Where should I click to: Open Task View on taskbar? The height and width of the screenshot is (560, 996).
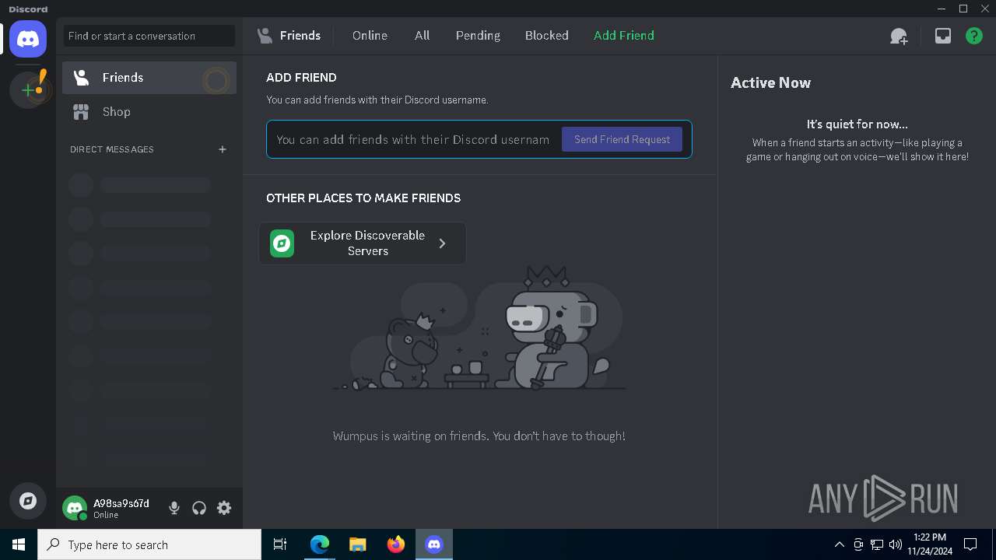pyautogui.click(x=280, y=544)
